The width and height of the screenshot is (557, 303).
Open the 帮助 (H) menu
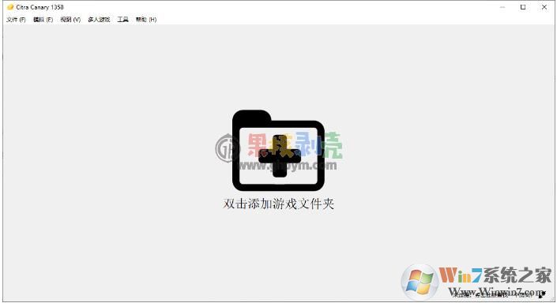coord(146,20)
